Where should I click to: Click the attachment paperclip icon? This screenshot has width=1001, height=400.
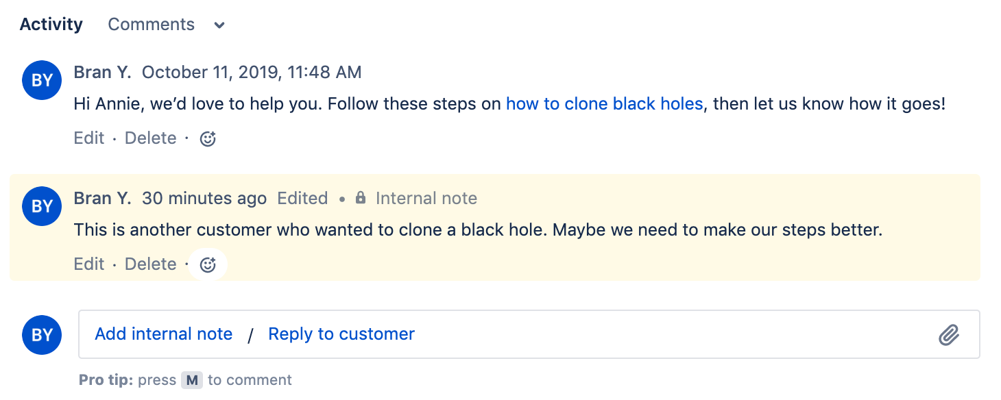coord(948,335)
